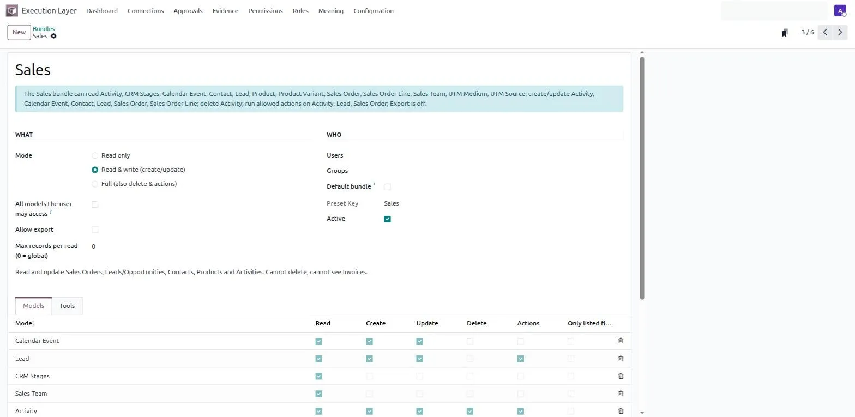The width and height of the screenshot is (855, 417).
Task: Click the Execution Layer app logo icon
Action: point(11,10)
